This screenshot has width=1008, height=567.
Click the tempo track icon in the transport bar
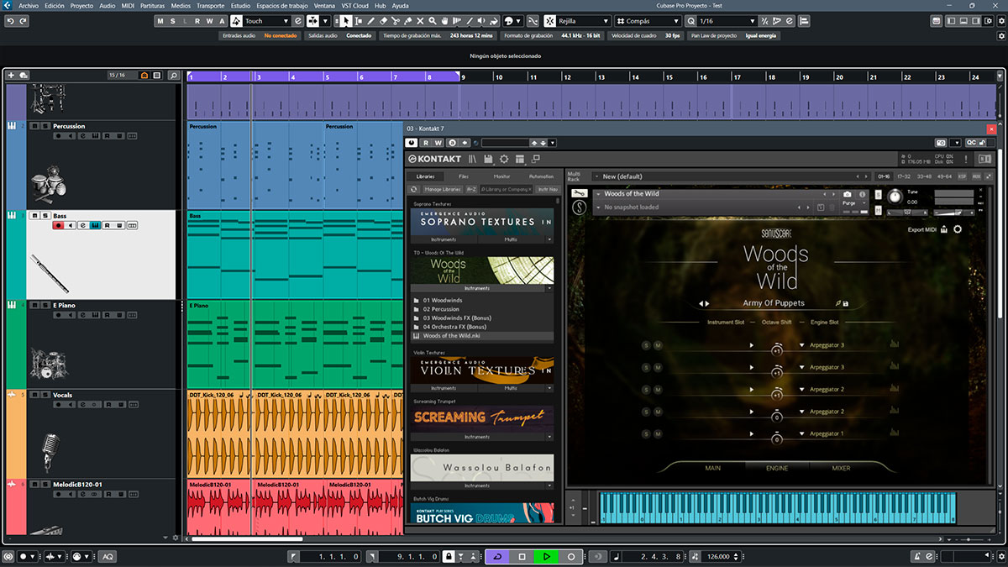695,556
